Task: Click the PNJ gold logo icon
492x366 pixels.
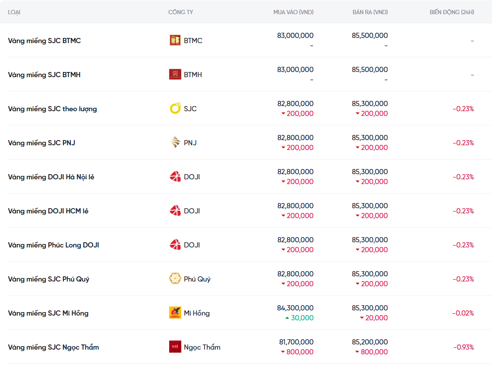Action: (x=175, y=143)
